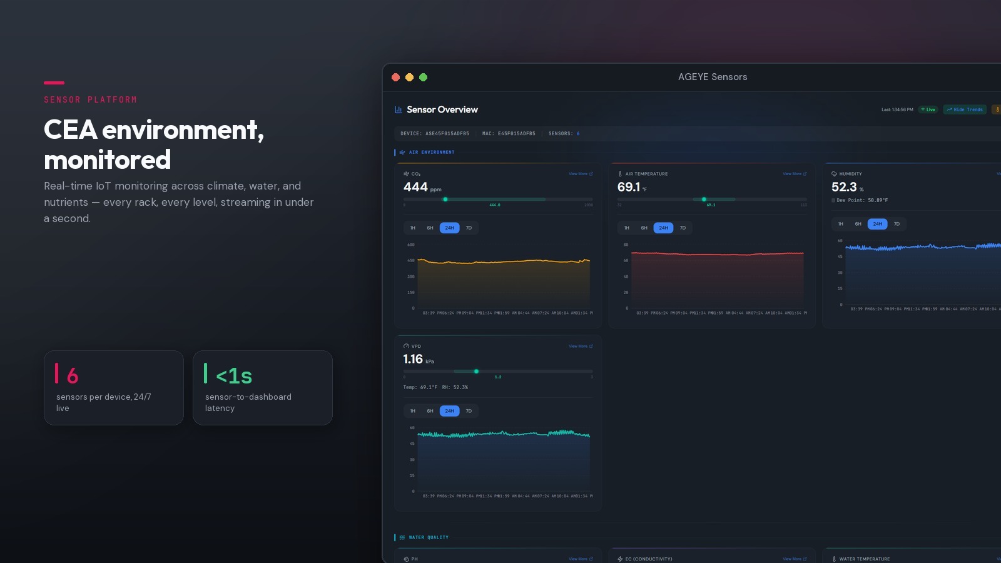Select 24H range on CO₂ chart
The width and height of the screenshot is (1001, 563).
pyautogui.click(x=450, y=228)
